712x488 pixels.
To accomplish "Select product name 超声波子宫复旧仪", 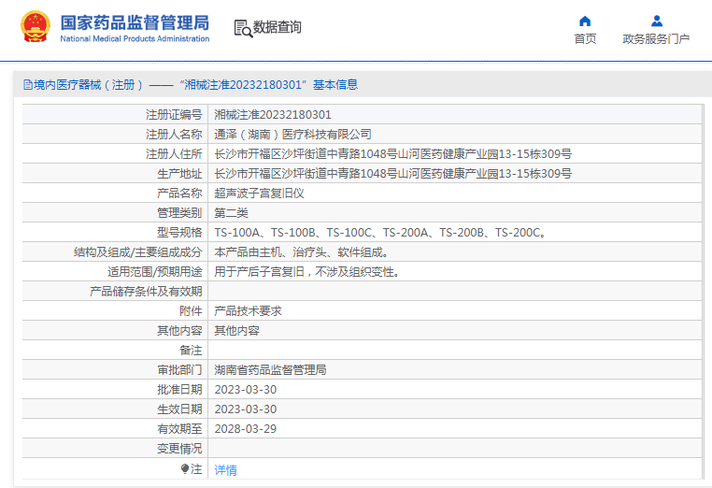I will coord(259,194).
